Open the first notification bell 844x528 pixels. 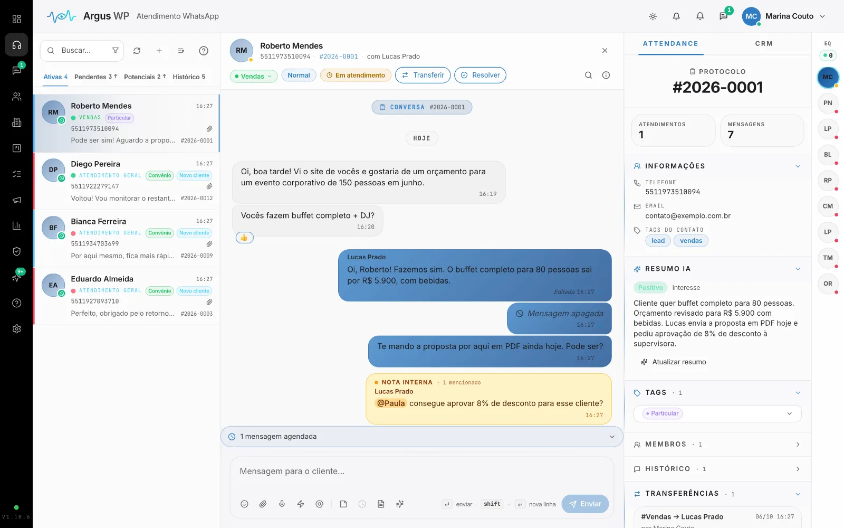pos(676,16)
